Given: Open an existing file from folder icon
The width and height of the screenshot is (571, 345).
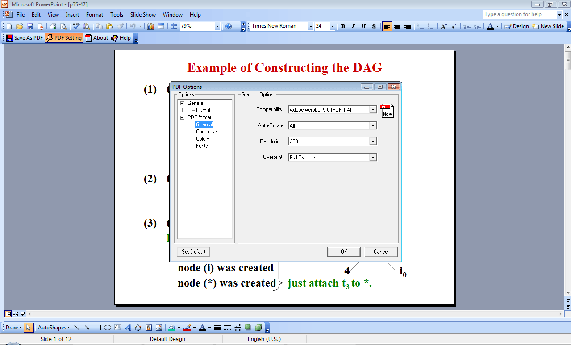Looking at the screenshot, I should [x=20, y=26].
